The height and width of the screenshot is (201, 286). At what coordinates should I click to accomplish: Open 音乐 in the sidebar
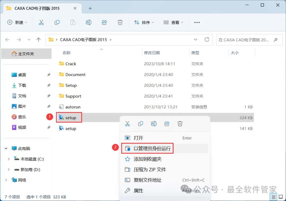pyautogui.click(x=22, y=117)
